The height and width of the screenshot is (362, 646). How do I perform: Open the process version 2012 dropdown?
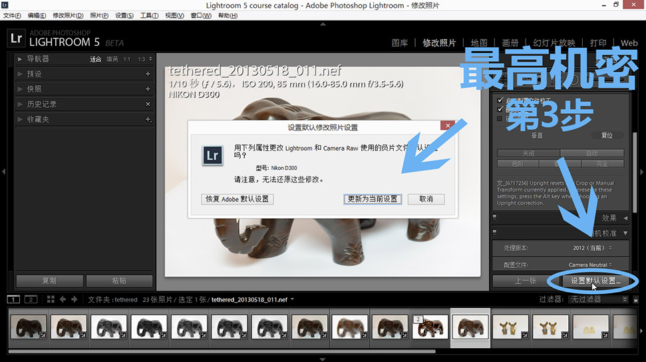(x=592, y=248)
